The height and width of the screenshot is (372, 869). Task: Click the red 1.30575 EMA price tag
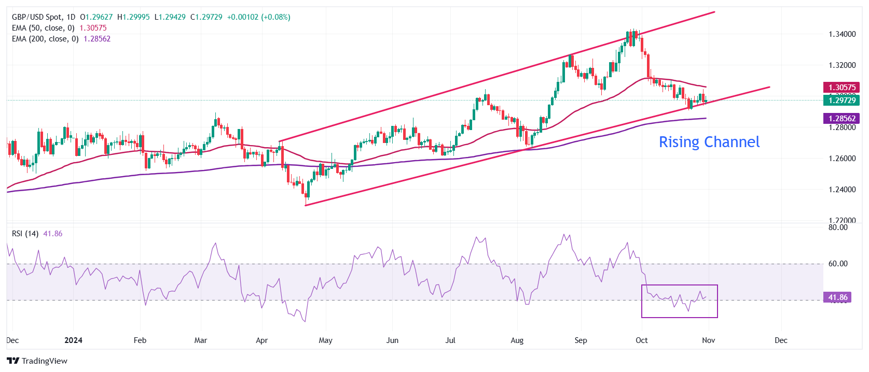841,88
